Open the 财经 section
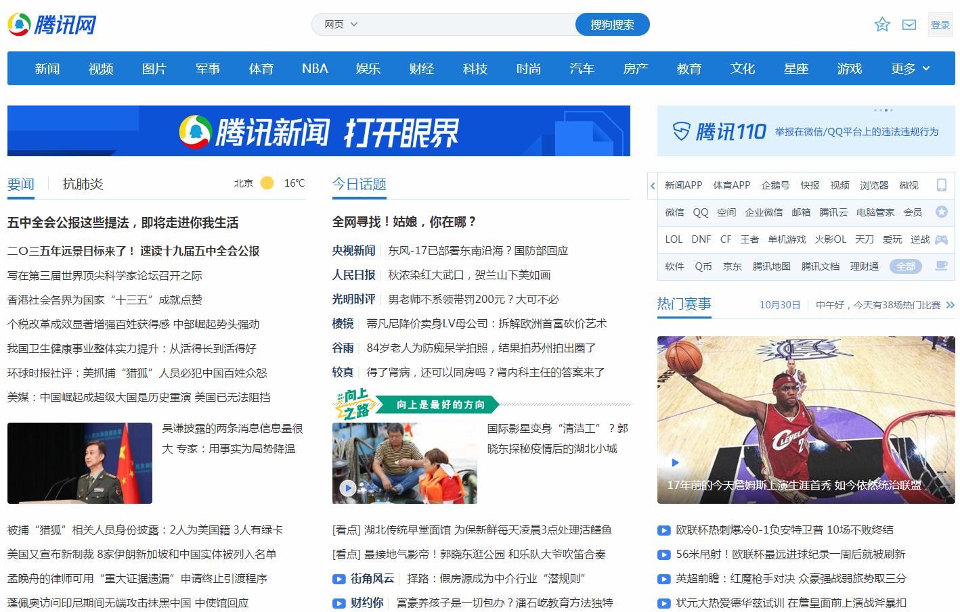Screen dimensions: 960x612 (422, 68)
